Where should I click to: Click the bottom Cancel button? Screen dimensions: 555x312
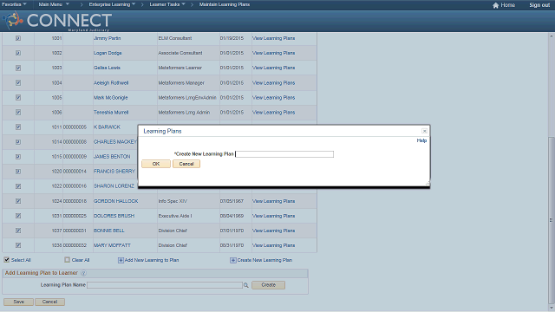pyautogui.click(x=50, y=302)
